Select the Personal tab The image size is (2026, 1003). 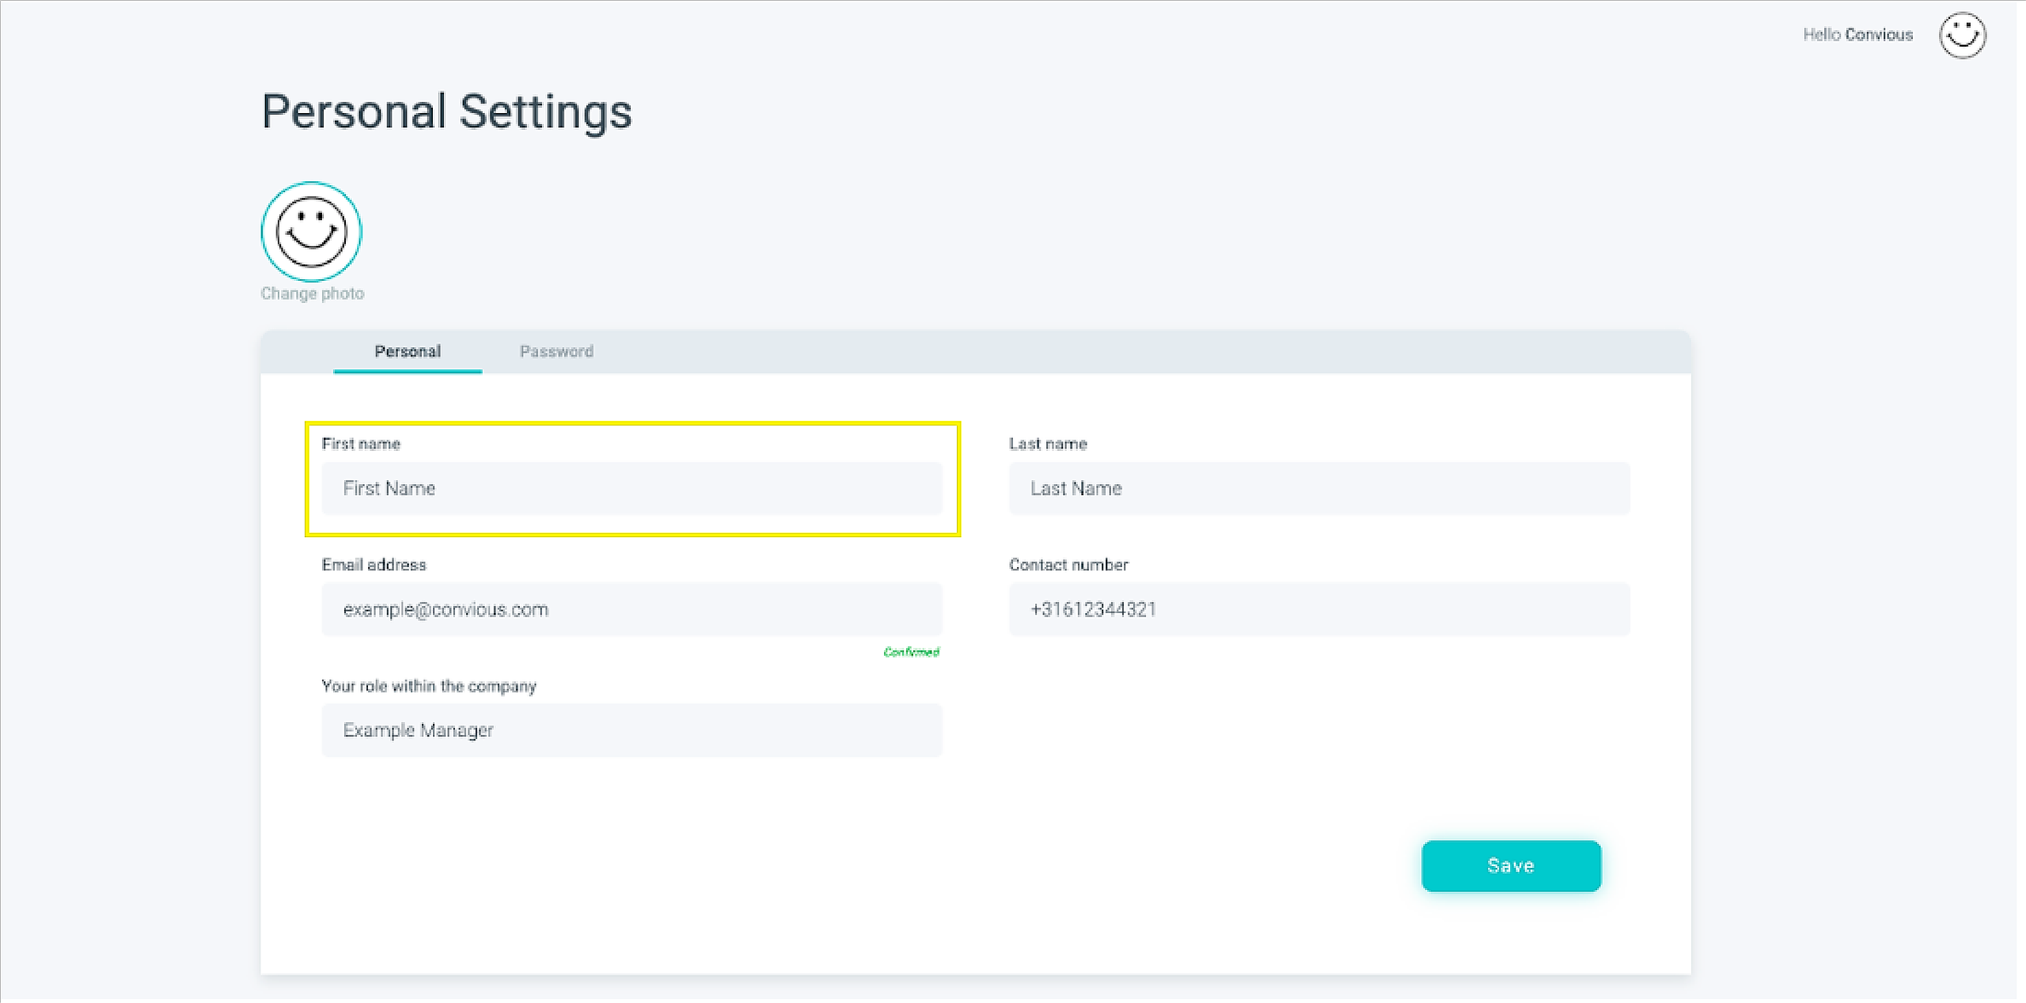tap(408, 351)
